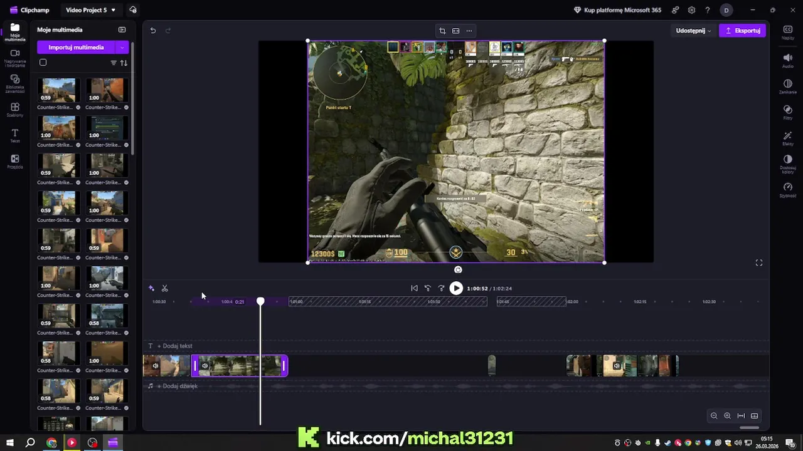Open the Clipchamp settings gear
Image resolution: width=803 pixels, height=451 pixels.
click(x=691, y=10)
